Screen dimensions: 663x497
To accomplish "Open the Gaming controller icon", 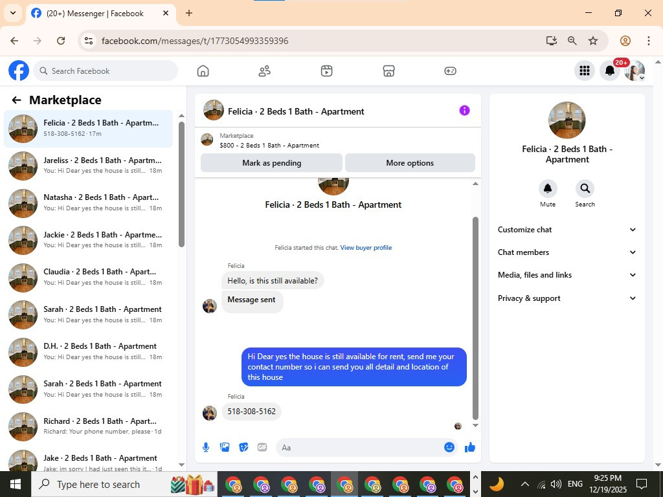I will pos(450,71).
